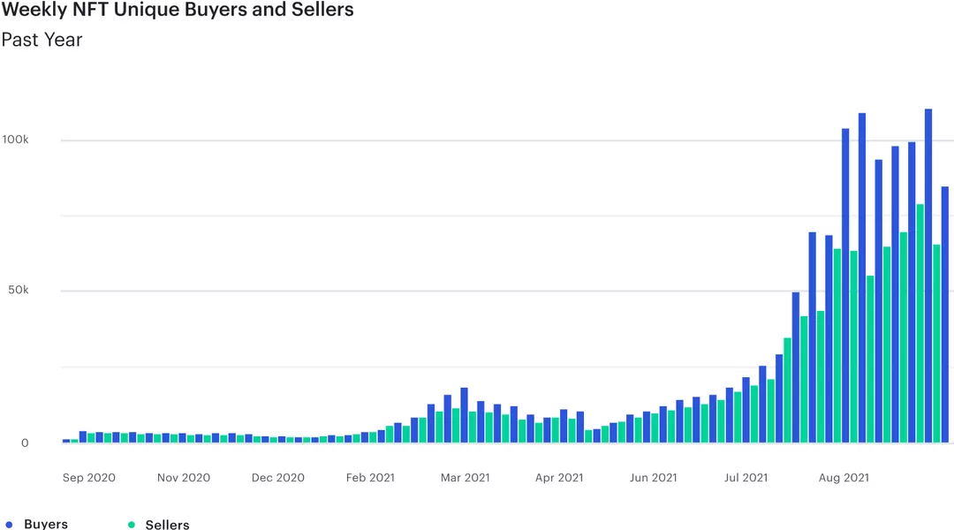Image resolution: width=954 pixels, height=530 pixels.
Task: Click the last blue bar at right edge
Action: pyautogui.click(x=945, y=314)
